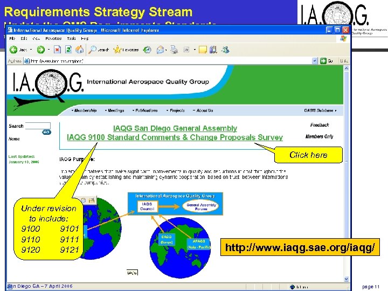This screenshot has width=388, height=291.
Task: Expand the Meetings site menu
Action: tap(115, 110)
